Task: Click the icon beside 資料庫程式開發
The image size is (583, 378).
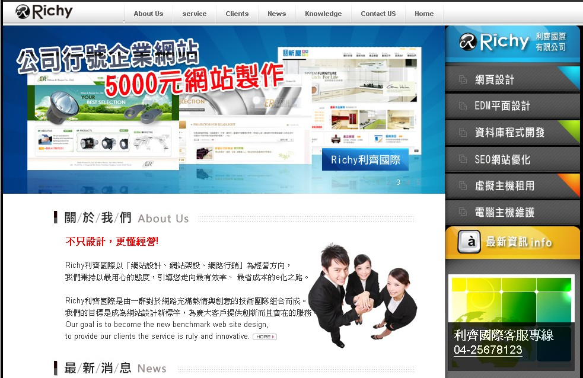Action: (x=463, y=133)
